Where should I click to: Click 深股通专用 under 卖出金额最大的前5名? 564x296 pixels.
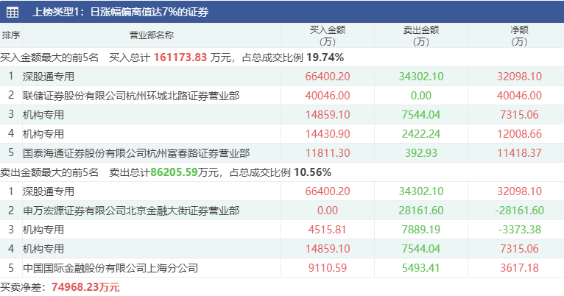click(x=48, y=191)
